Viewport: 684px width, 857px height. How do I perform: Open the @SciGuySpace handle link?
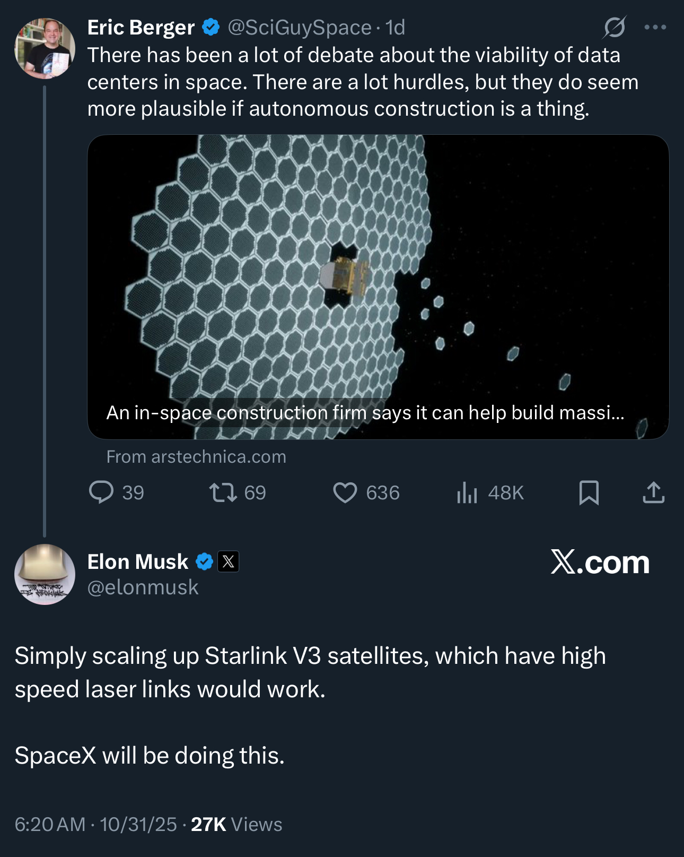click(299, 28)
